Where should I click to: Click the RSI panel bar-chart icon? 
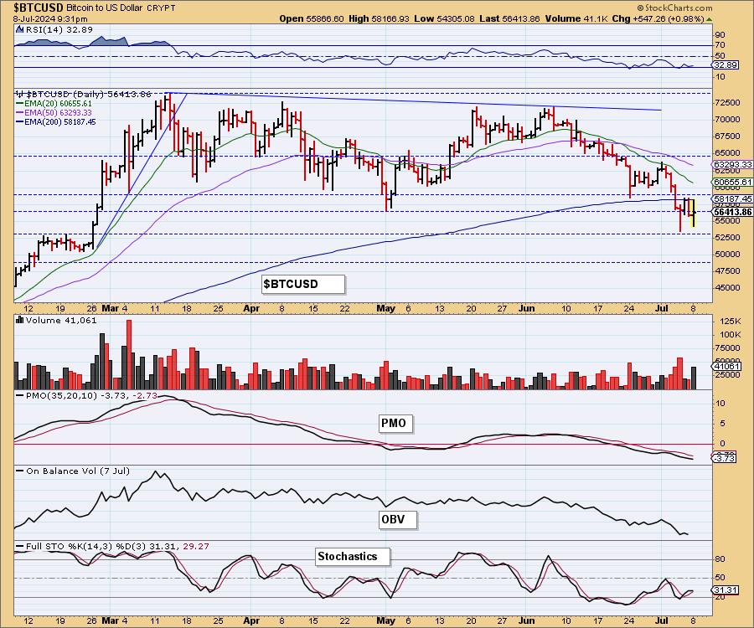20,29
